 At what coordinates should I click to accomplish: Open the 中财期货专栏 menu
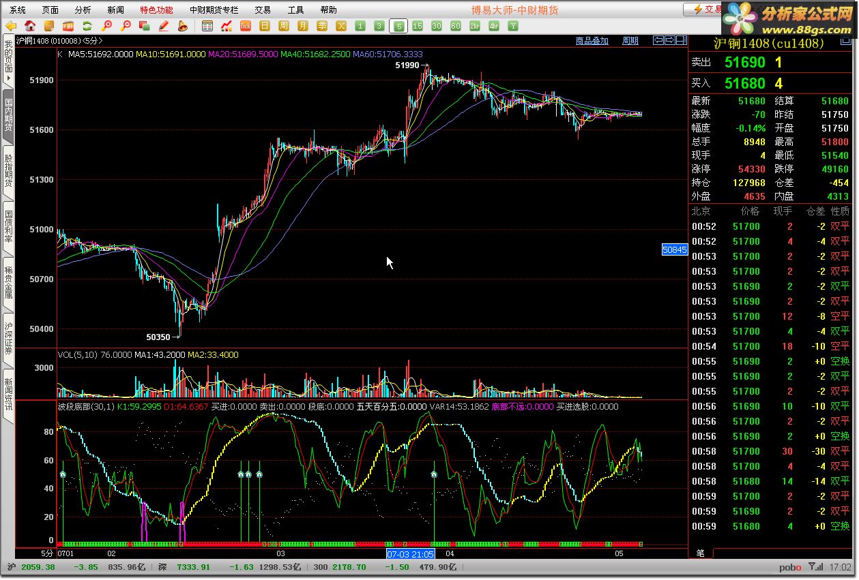[x=214, y=10]
